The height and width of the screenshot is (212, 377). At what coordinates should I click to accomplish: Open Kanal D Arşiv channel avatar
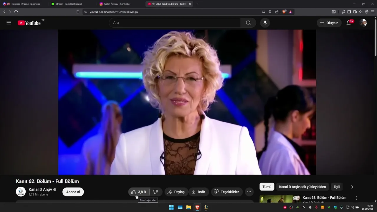pyautogui.click(x=21, y=192)
